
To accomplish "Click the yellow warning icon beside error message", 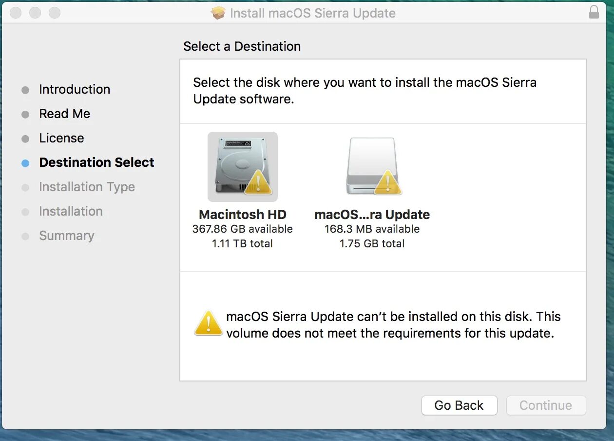I will point(209,323).
